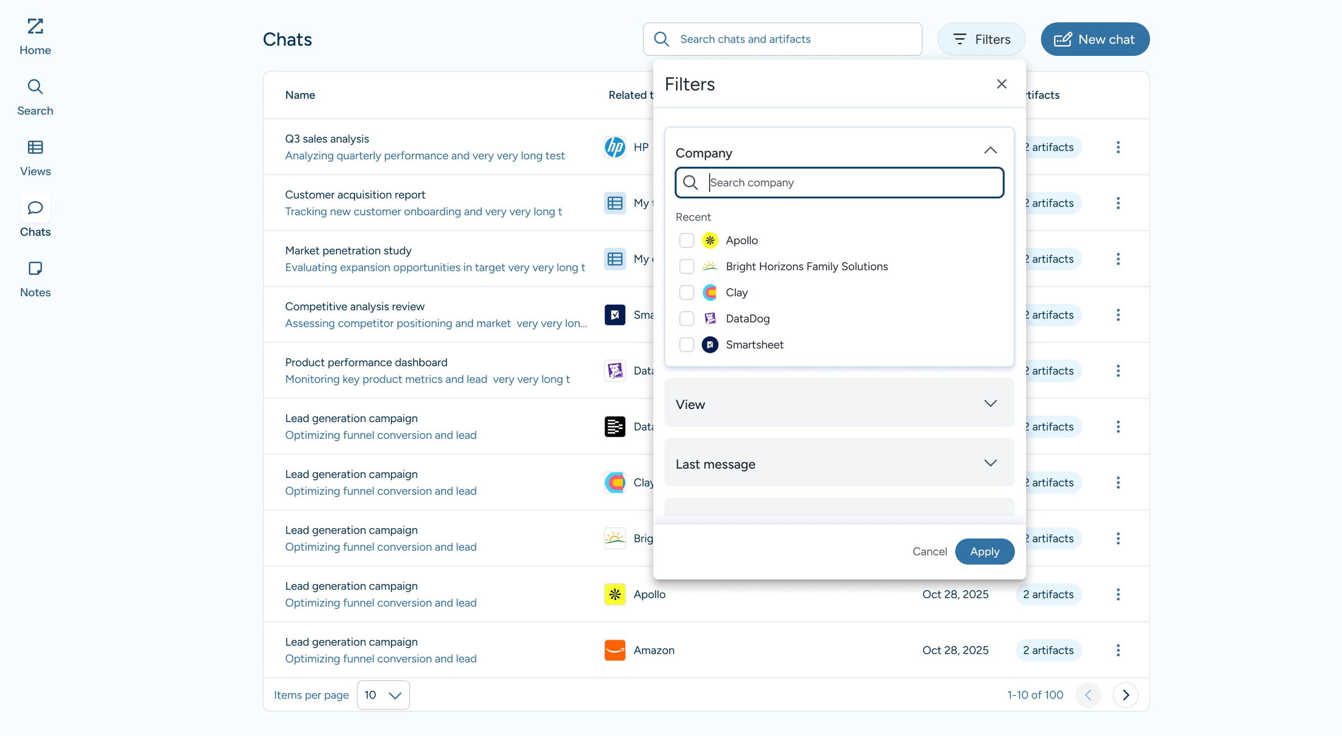1342x736 pixels.
Task: Click the Filters button
Action: pos(981,39)
